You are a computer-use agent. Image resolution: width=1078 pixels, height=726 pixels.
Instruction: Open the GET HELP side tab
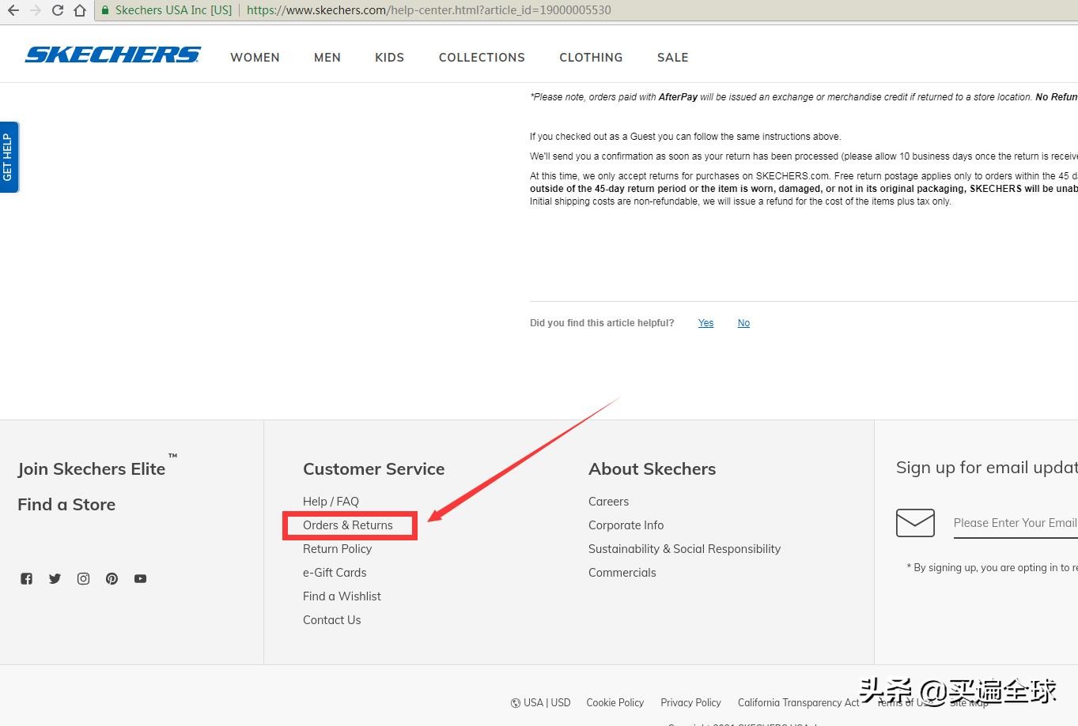coord(9,157)
